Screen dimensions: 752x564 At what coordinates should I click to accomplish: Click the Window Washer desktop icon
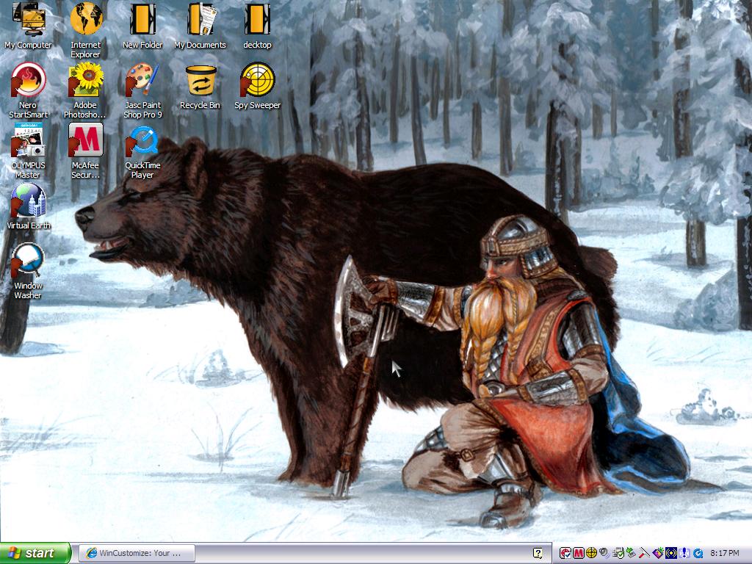28,271
